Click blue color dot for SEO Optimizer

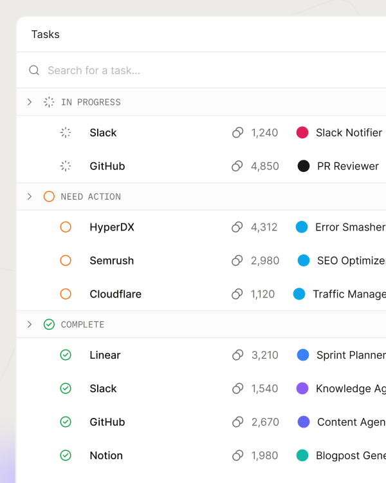pyautogui.click(x=304, y=261)
